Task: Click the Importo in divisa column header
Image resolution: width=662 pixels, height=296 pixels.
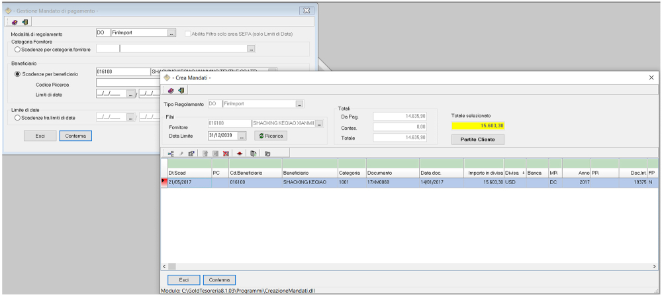Action: pyautogui.click(x=483, y=172)
